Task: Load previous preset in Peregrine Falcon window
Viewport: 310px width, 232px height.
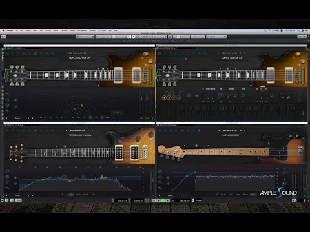Action: 66,130
